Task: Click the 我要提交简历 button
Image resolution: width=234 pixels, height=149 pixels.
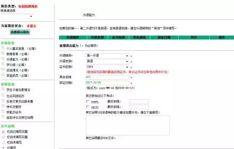Action: tap(20, 32)
